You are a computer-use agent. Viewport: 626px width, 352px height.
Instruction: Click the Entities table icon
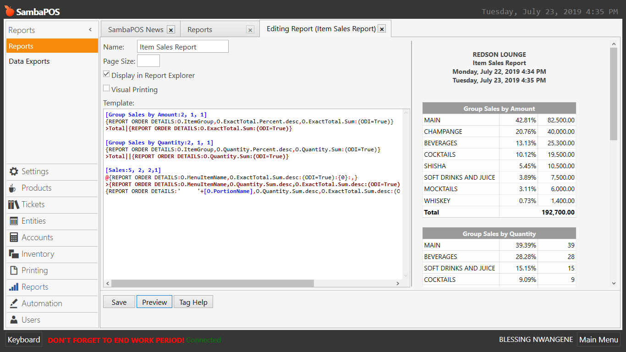coord(14,221)
